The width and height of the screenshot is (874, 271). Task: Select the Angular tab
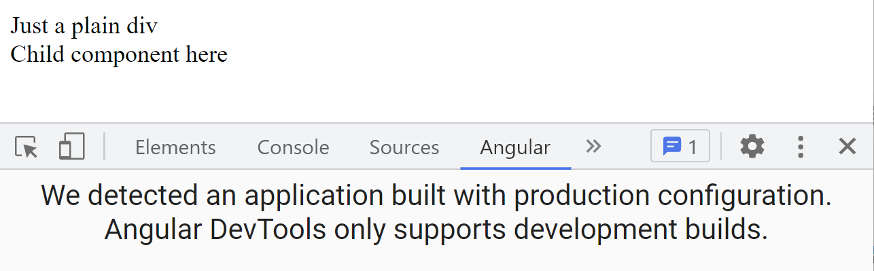[x=515, y=147]
